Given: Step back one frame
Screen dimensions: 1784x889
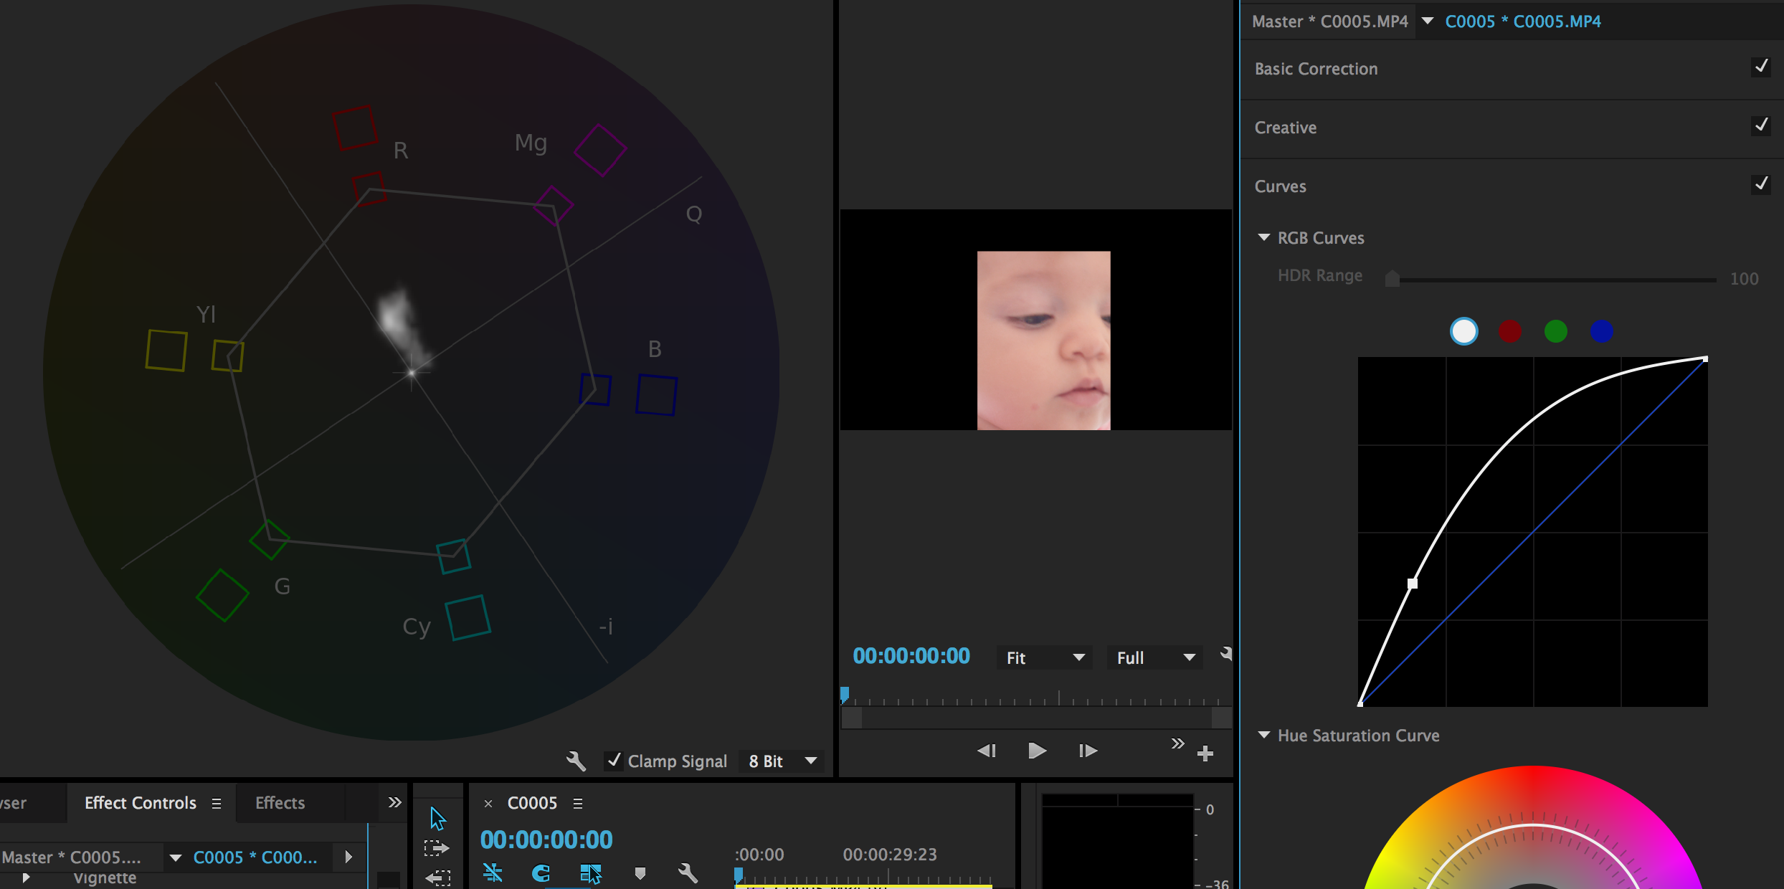Looking at the screenshot, I should [987, 751].
